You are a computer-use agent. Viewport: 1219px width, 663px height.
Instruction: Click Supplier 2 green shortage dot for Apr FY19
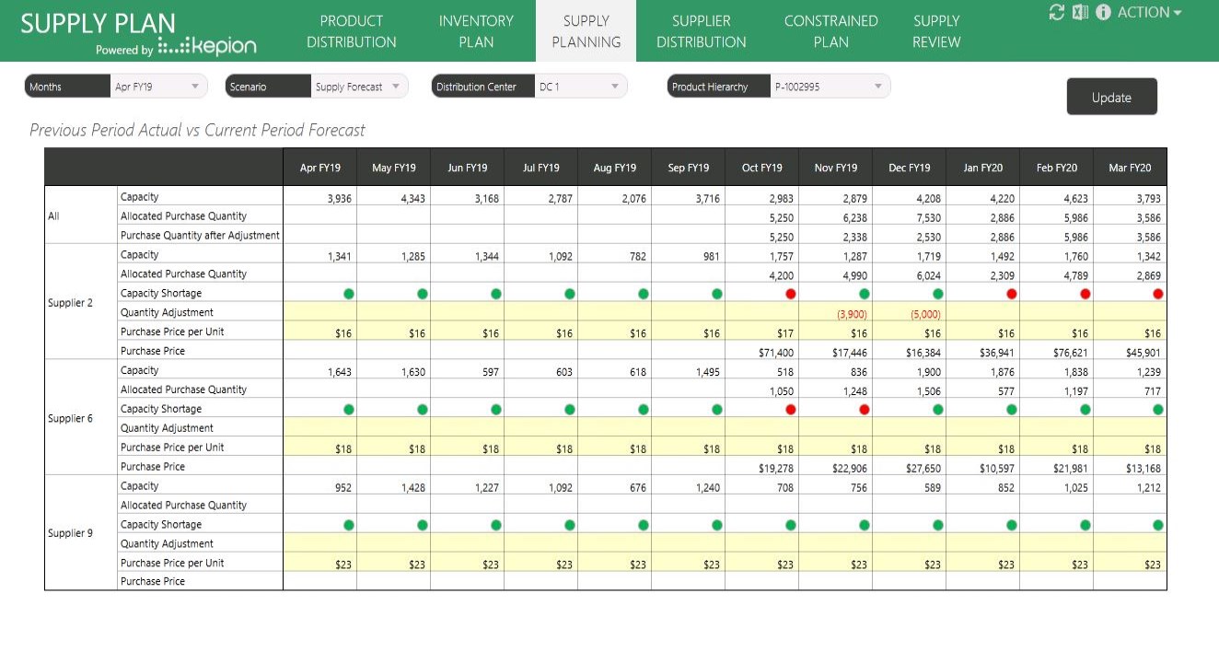(x=348, y=294)
